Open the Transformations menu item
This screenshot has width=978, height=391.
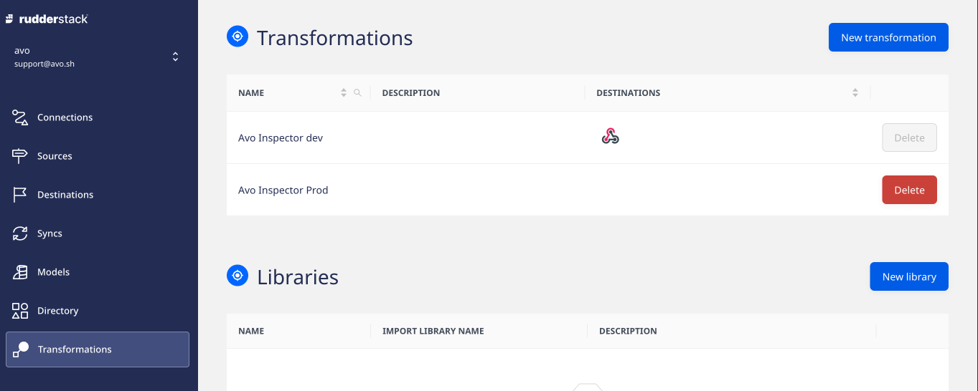75,349
